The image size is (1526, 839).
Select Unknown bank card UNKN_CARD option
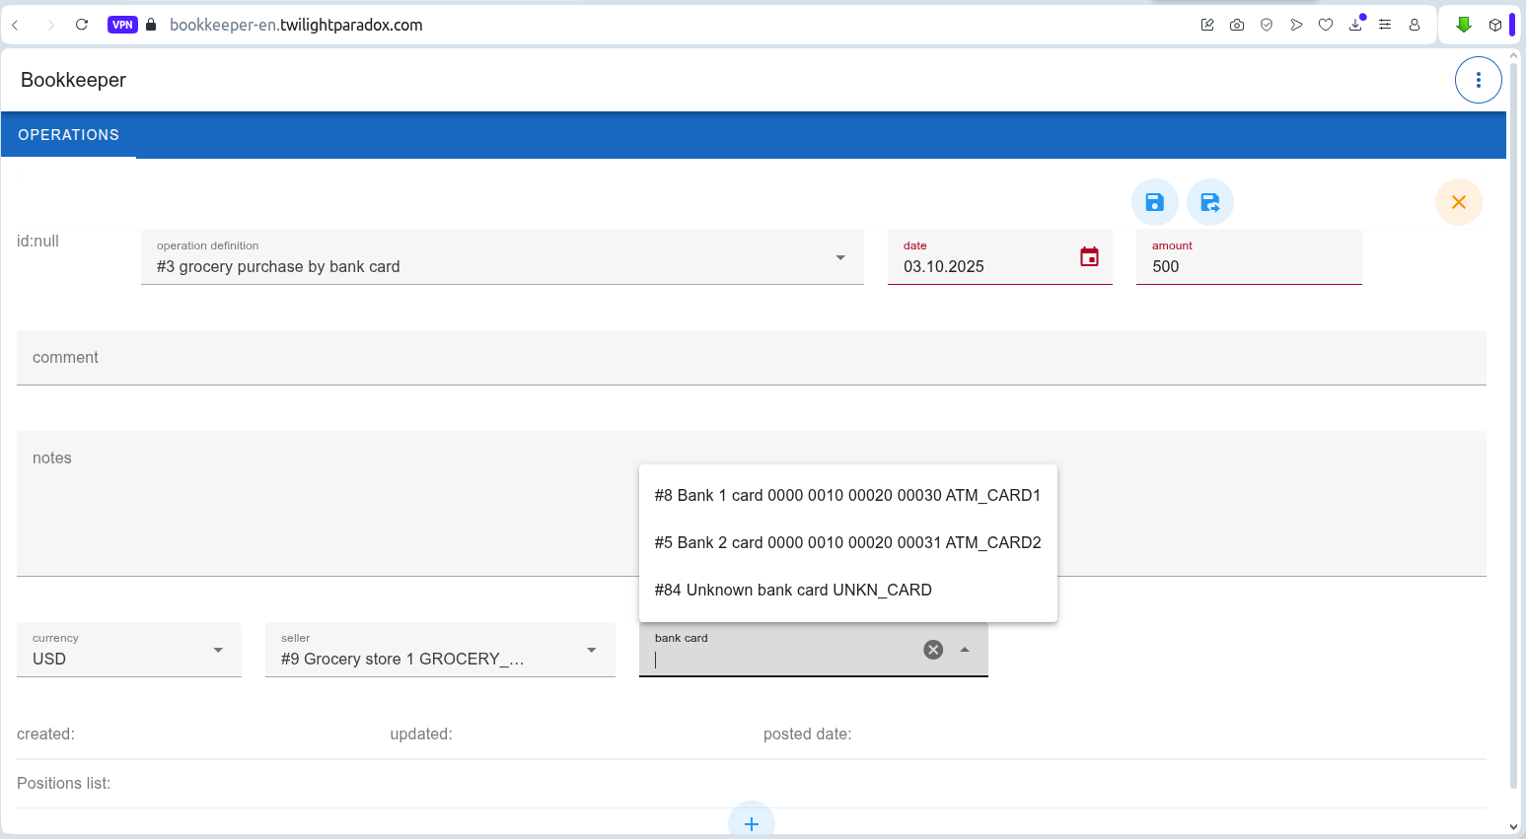click(793, 590)
